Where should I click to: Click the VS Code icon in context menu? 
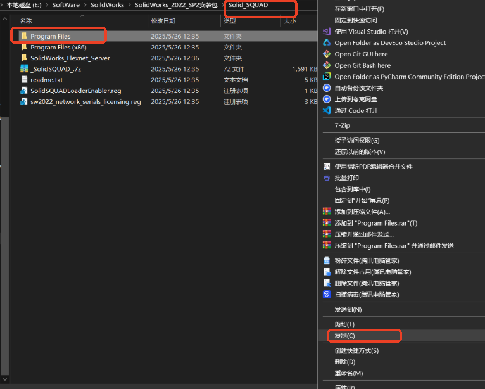[327, 110]
